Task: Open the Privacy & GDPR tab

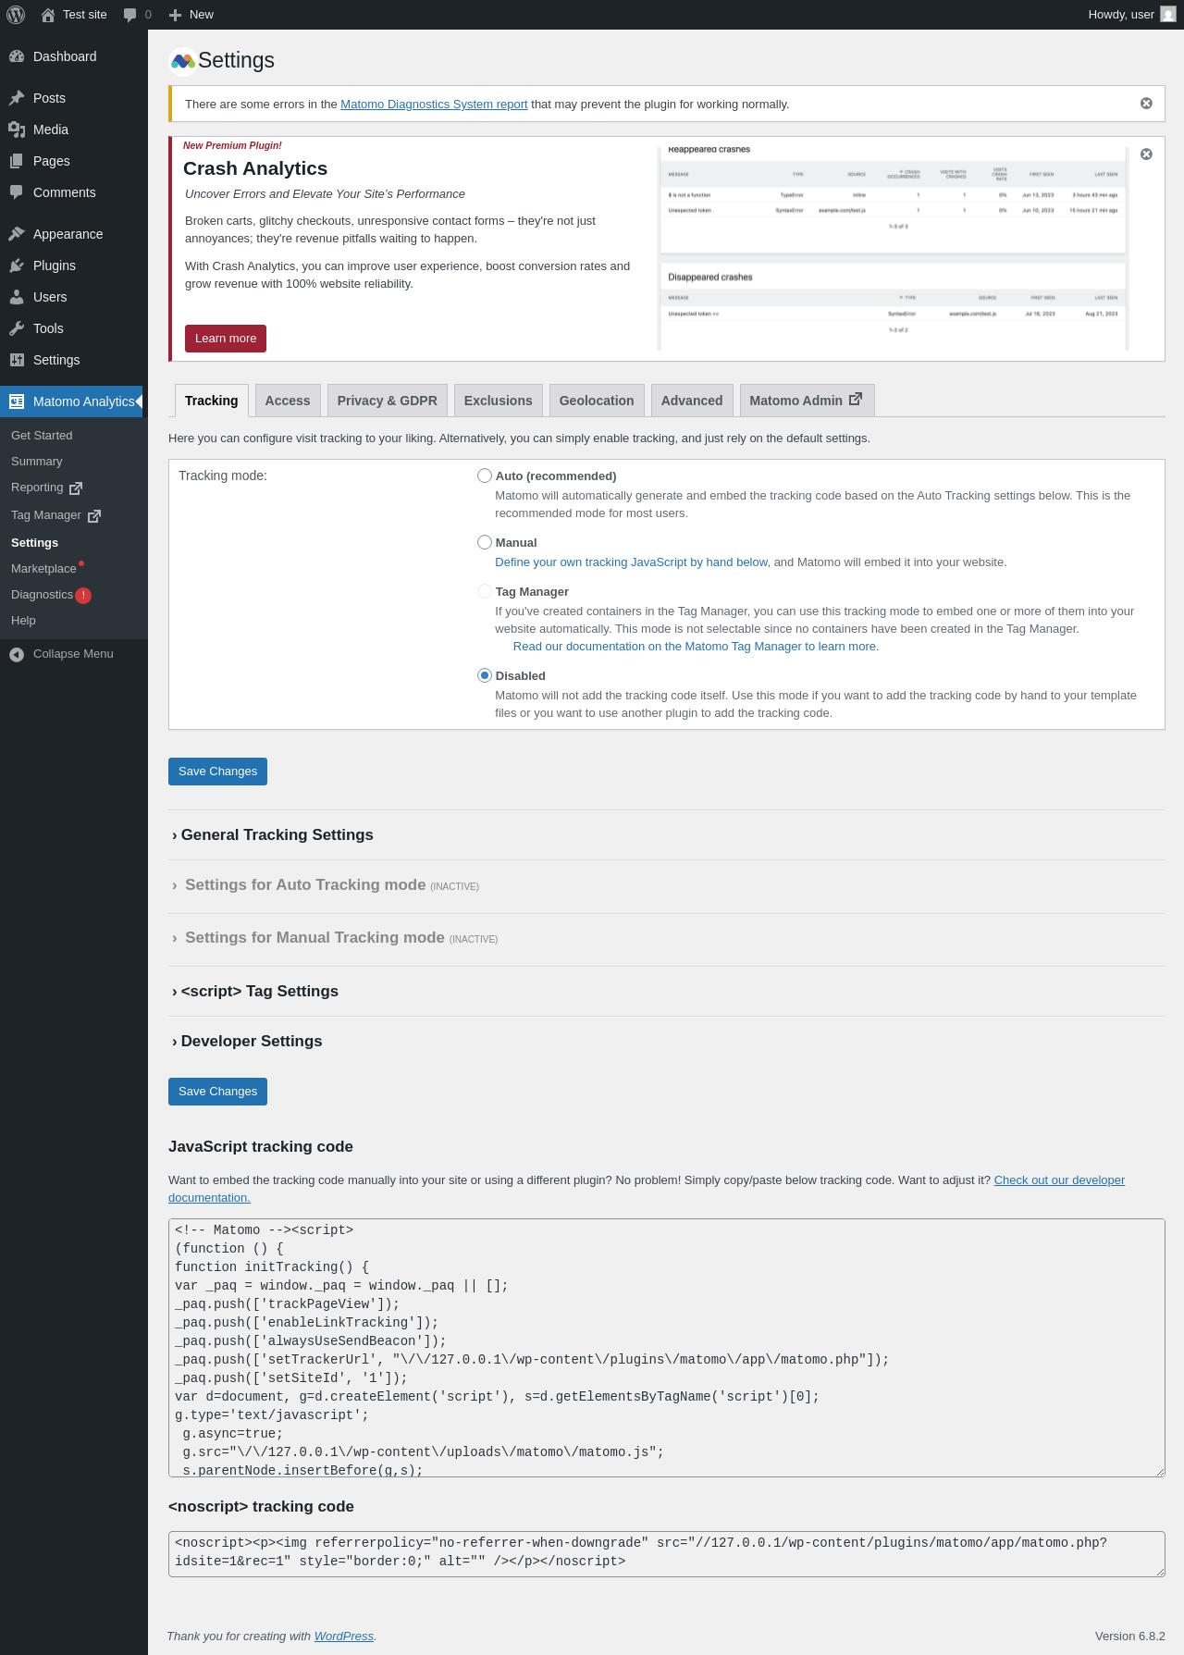Action: click(388, 401)
